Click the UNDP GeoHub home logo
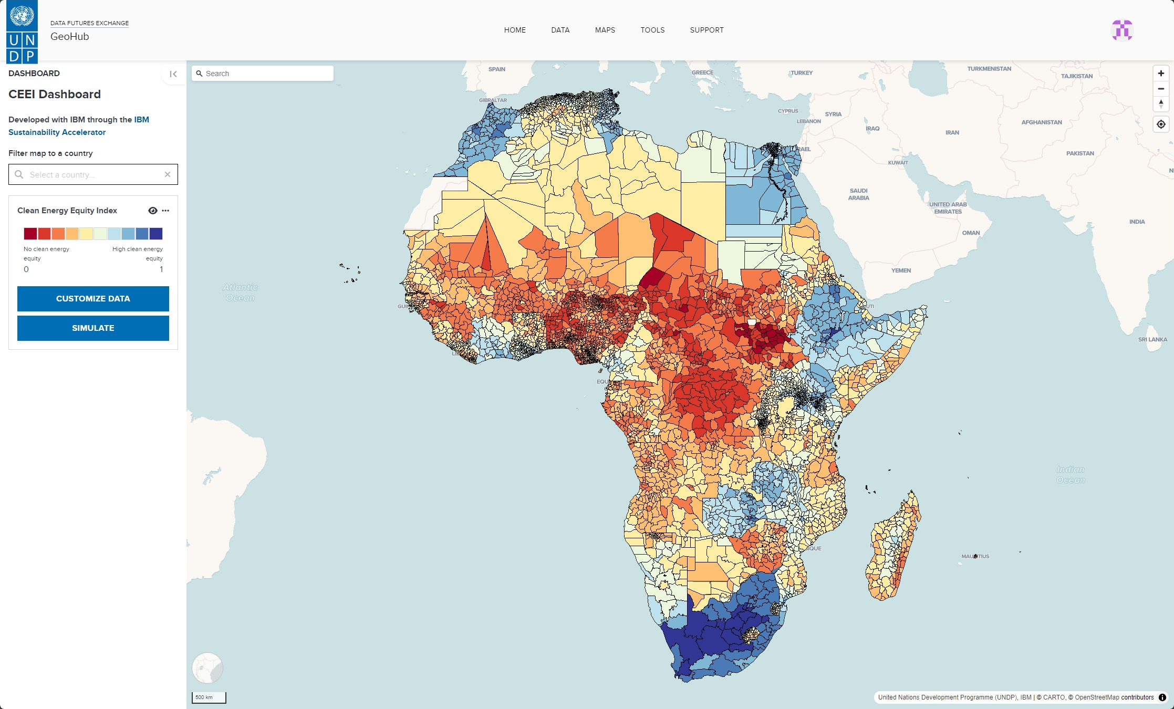This screenshot has width=1174, height=709. tap(22, 29)
